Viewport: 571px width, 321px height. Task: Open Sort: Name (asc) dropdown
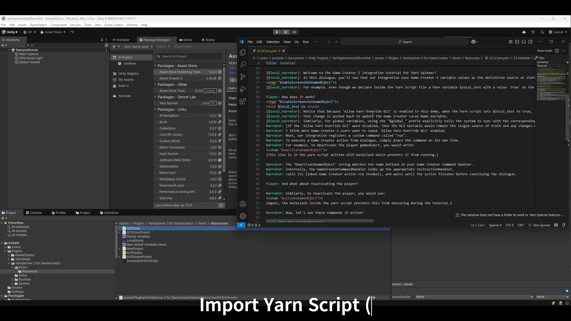[x=138, y=47]
